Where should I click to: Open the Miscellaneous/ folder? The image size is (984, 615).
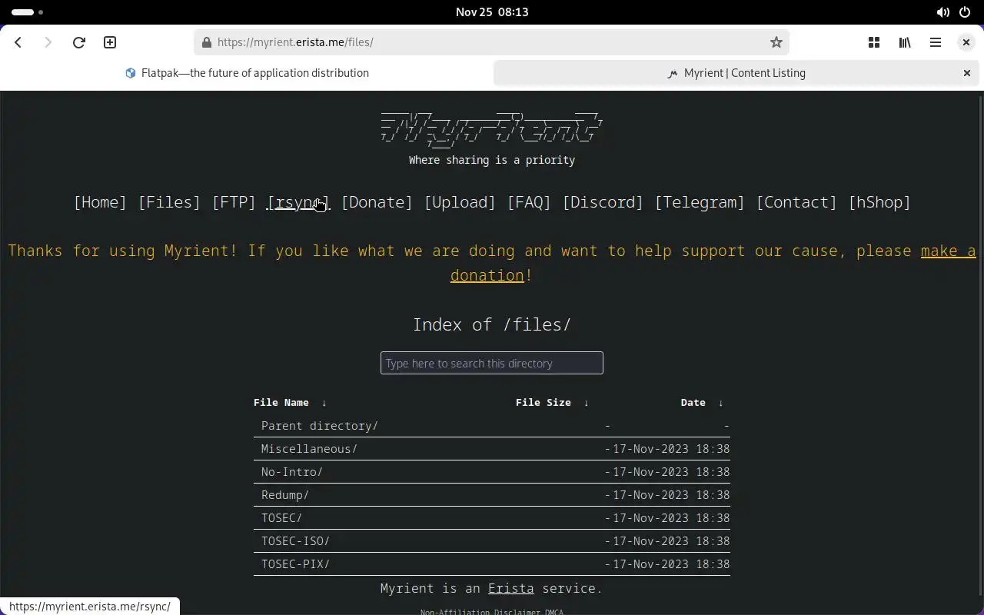point(309,449)
